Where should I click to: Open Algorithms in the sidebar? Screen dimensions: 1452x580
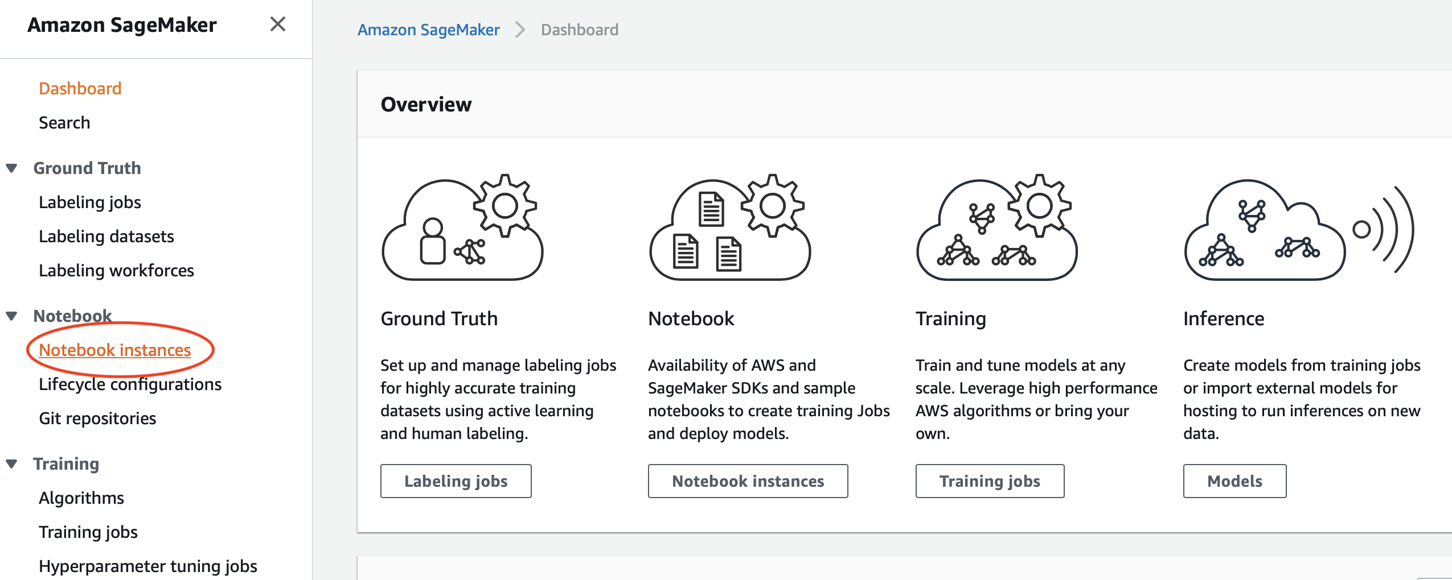pyautogui.click(x=81, y=498)
